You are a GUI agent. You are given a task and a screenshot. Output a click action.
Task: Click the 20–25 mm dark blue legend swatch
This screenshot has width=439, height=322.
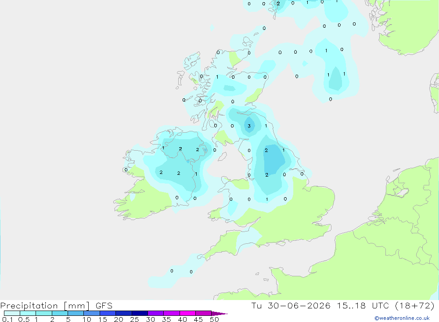123,313
